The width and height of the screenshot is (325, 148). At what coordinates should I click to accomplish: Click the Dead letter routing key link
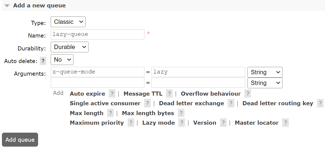point(278,103)
